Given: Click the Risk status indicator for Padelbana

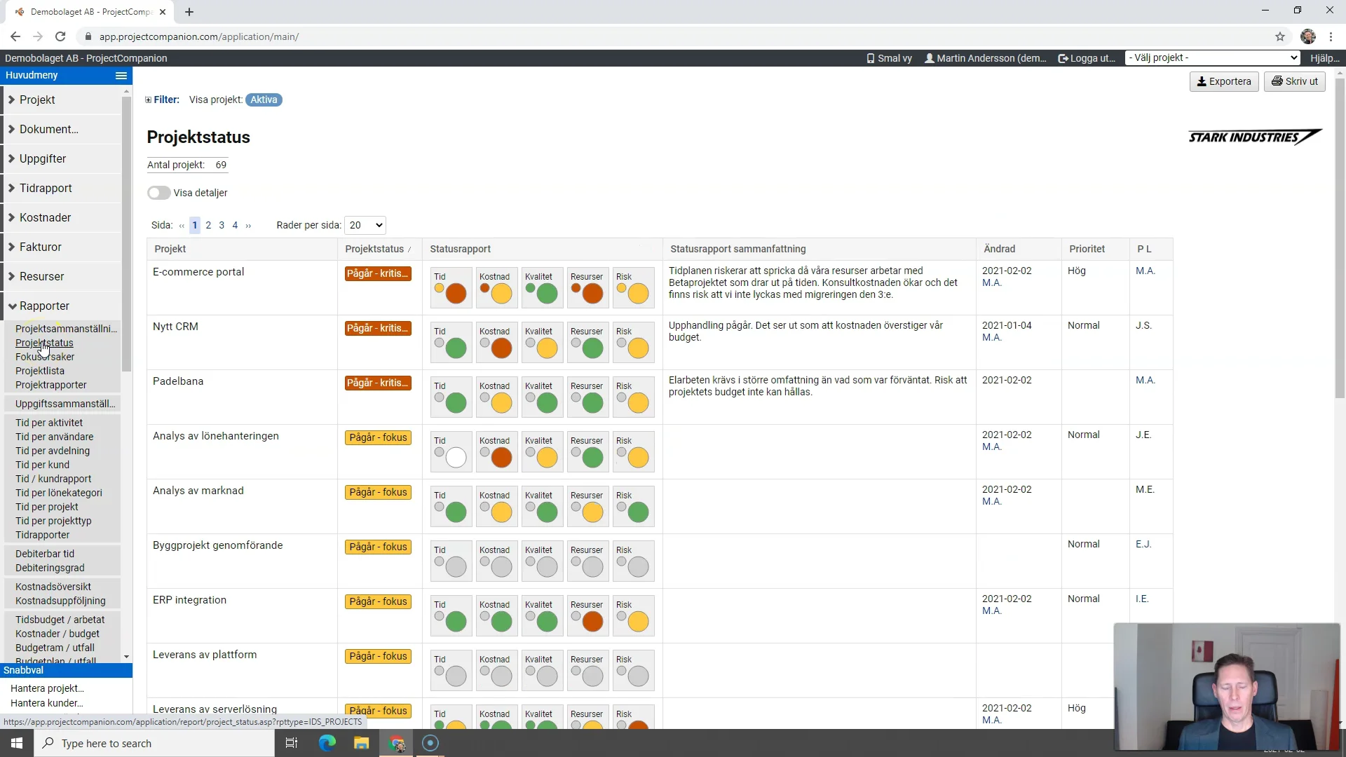Looking at the screenshot, I should tap(633, 397).
